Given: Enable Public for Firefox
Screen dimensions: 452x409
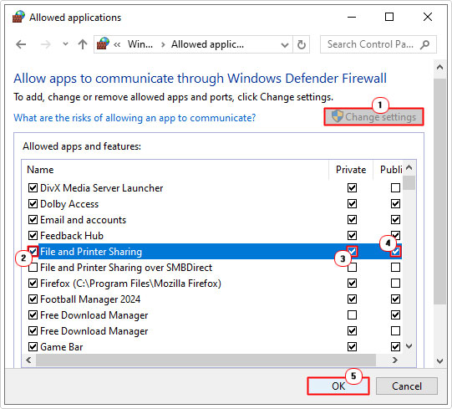Looking at the screenshot, I should click(x=395, y=284).
